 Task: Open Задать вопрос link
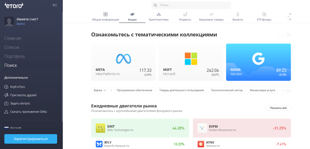20,103
